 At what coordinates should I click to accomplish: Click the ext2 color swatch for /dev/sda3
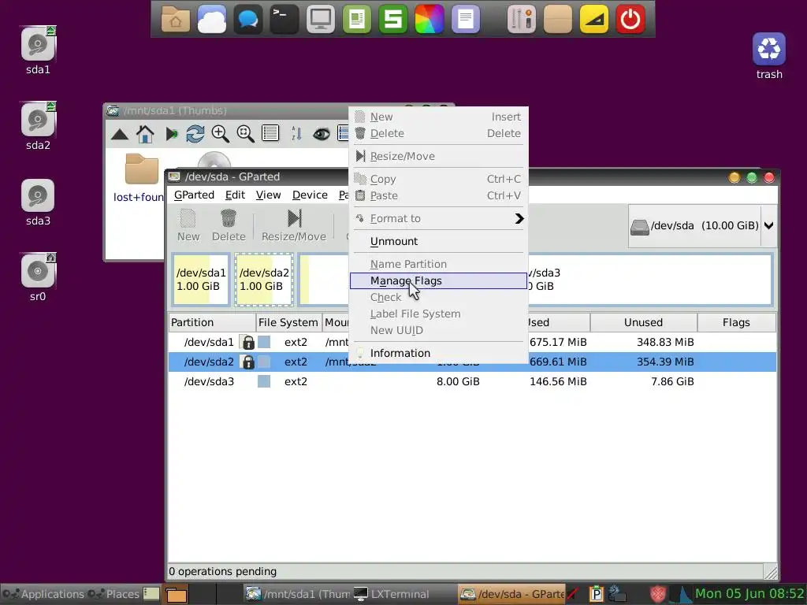click(x=264, y=382)
